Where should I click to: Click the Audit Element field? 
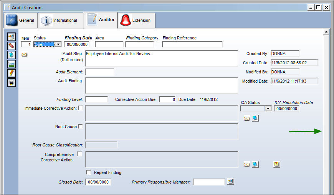point(100,72)
